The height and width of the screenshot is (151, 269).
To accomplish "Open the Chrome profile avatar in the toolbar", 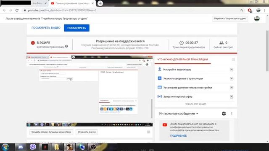I will pos(258,10).
